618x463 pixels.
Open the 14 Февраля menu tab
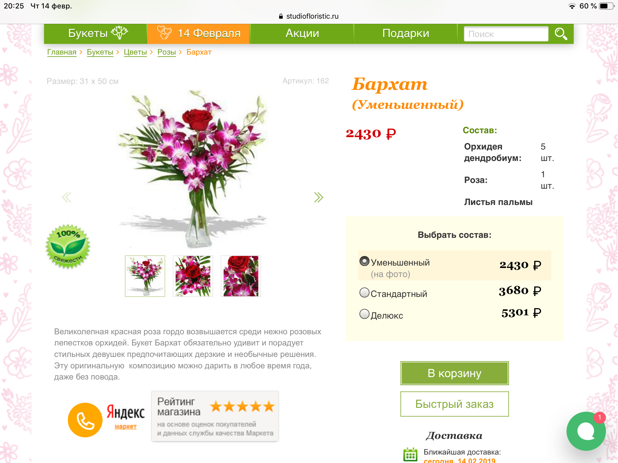point(199,34)
